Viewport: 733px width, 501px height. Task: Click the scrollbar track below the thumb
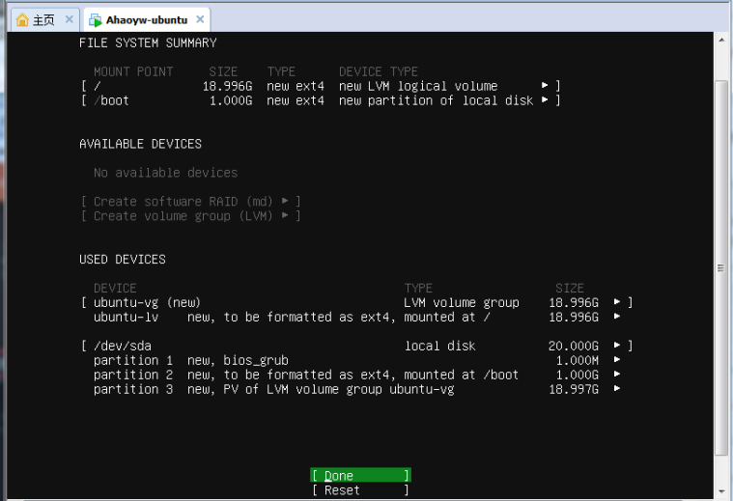click(x=720, y=470)
